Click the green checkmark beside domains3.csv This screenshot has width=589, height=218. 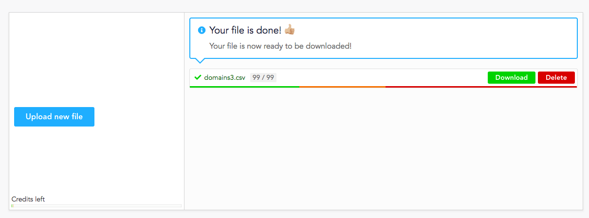(198, 77)
